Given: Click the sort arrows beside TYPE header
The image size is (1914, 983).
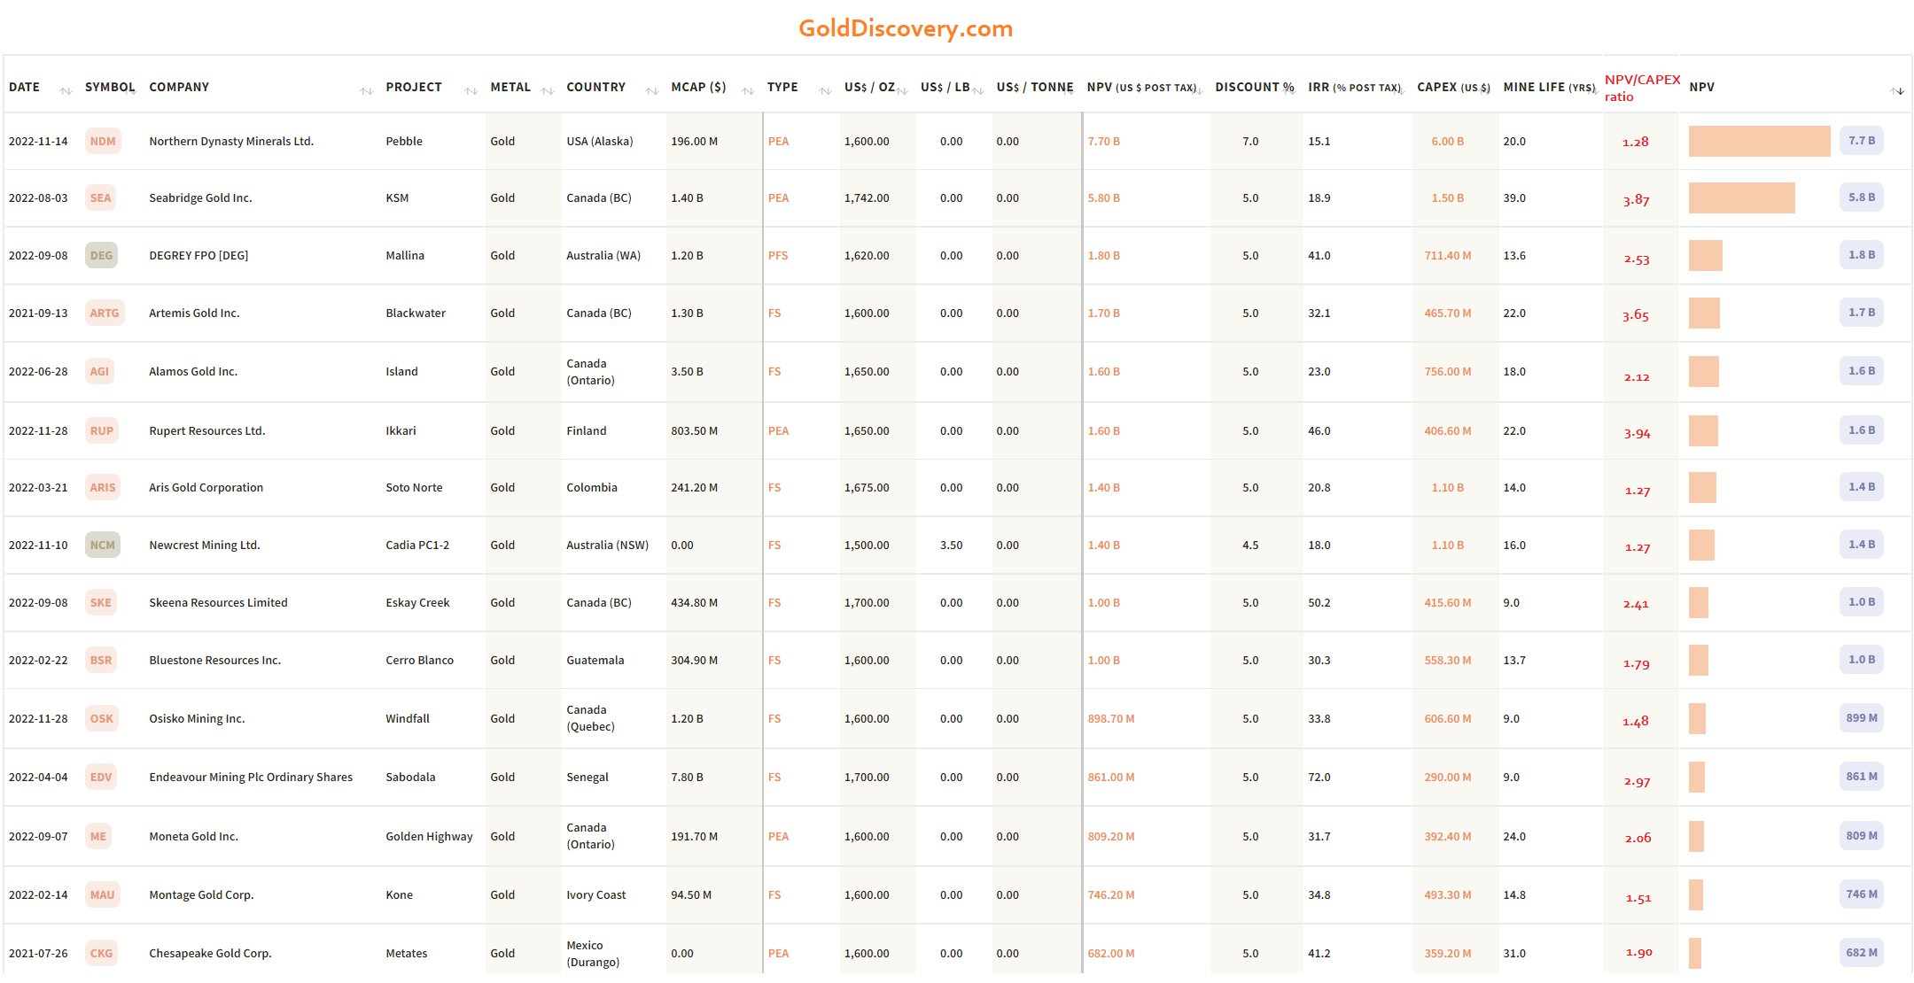Looking at the screenshot, I should point(825,90).
